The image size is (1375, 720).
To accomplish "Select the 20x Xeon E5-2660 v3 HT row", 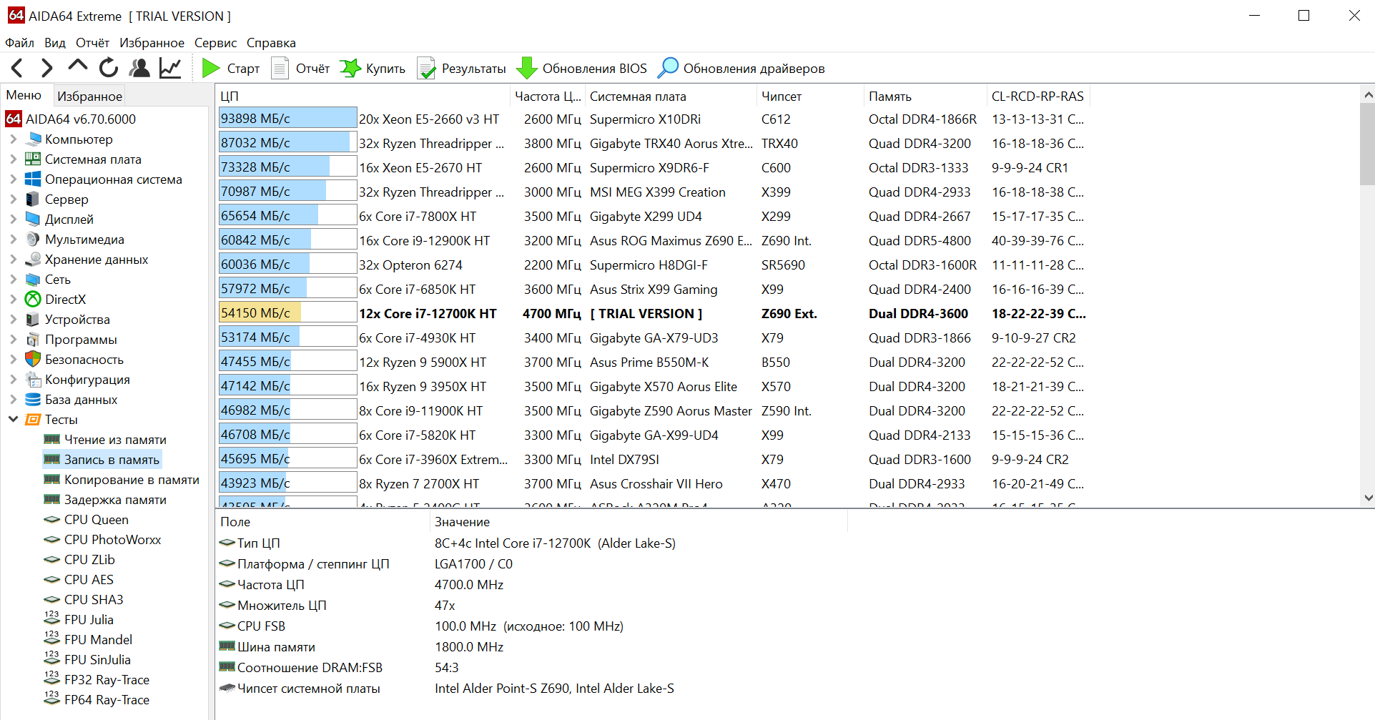I will pyautogui.click(x=652, y=119).
